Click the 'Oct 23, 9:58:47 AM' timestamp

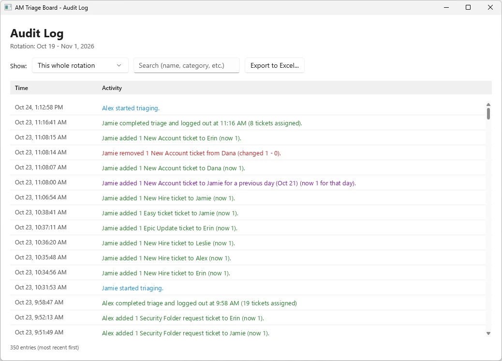39,303
